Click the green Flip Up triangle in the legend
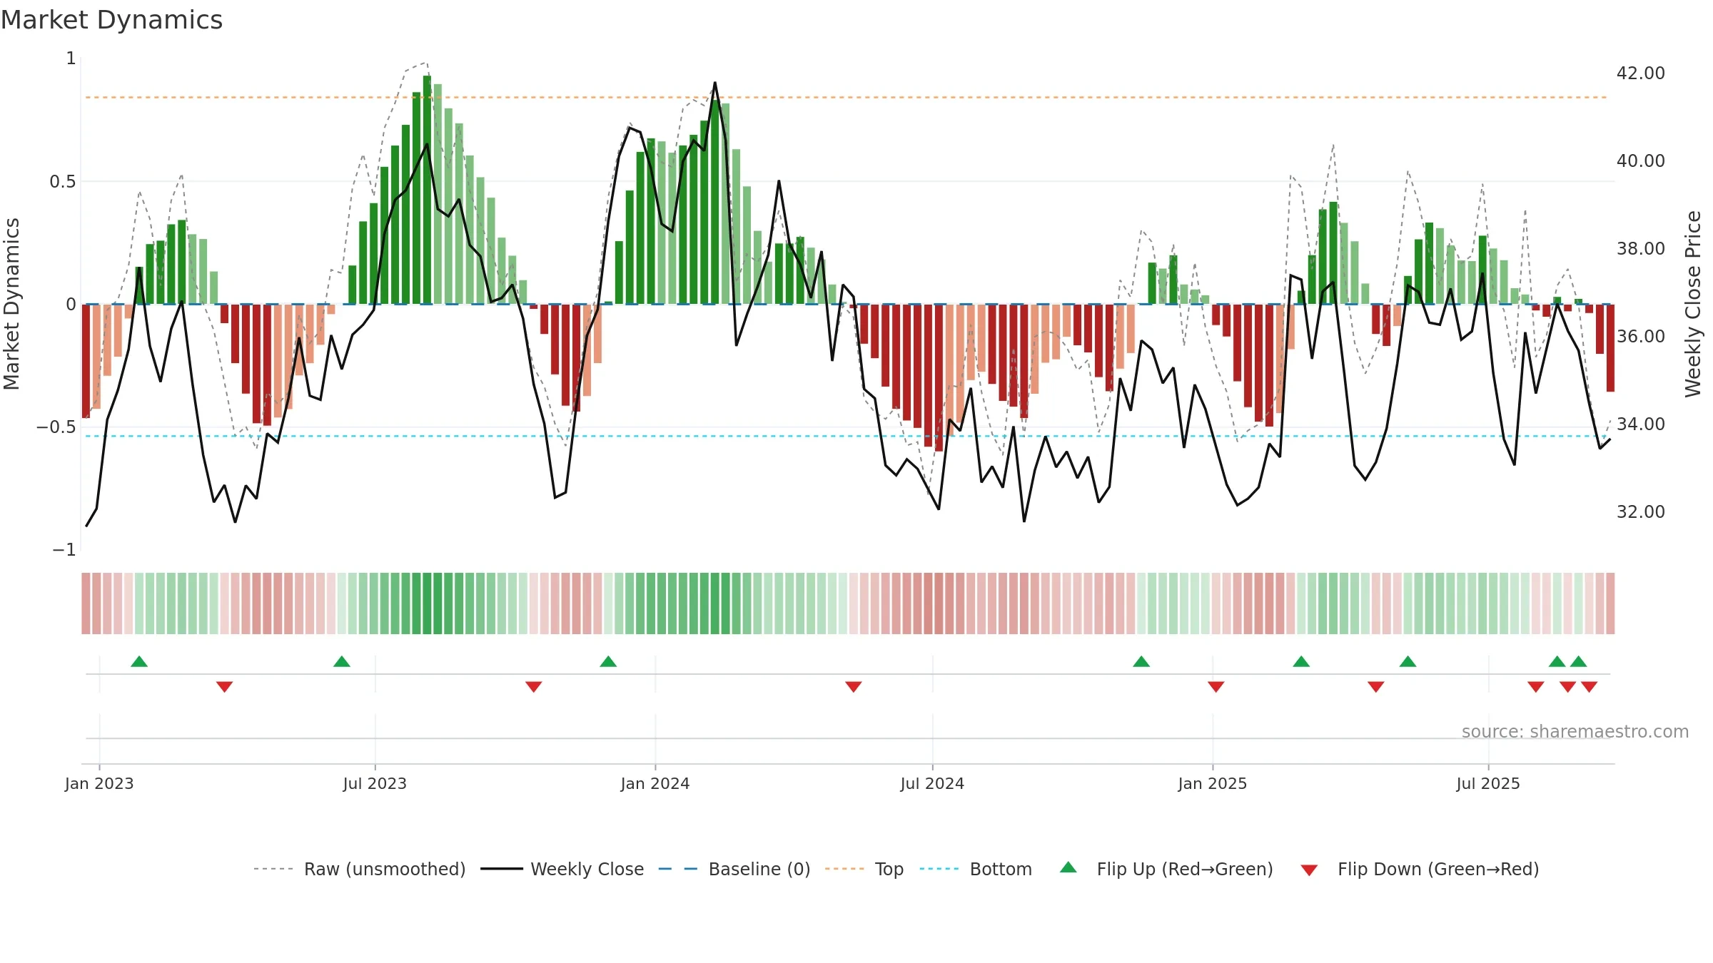 coord(1068,867)
